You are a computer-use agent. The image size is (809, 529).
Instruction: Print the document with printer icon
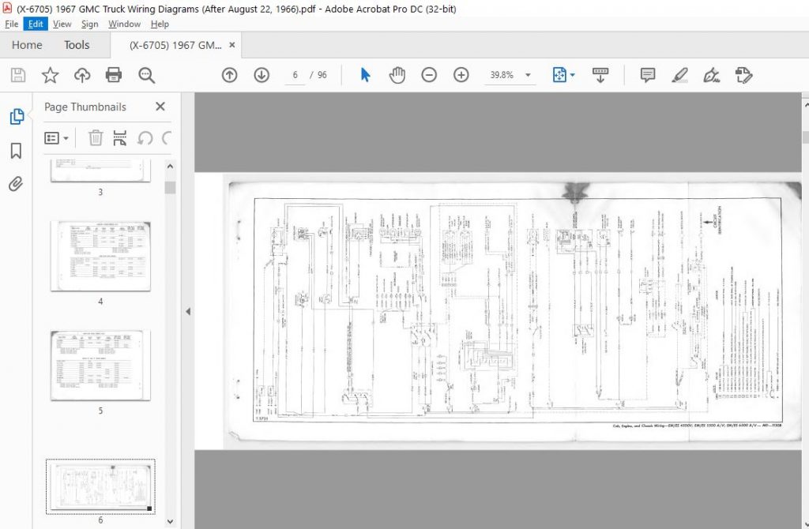pos(114,75)
